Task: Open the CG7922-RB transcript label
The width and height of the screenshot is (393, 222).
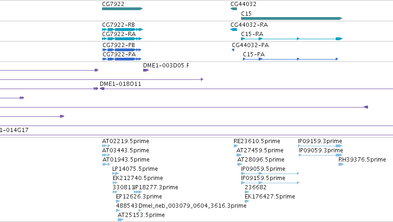Action: (118, 25)
